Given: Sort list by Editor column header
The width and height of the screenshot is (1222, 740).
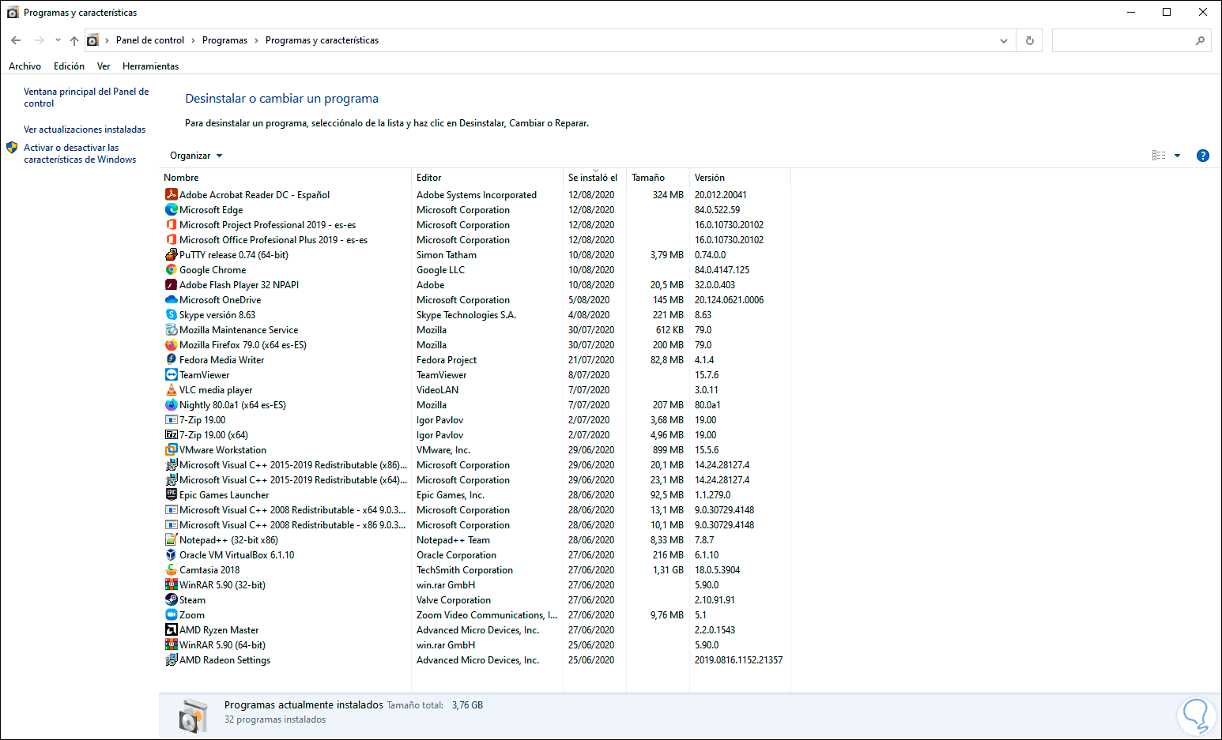Looking at the screenshot, I should (x=488, y=178).
